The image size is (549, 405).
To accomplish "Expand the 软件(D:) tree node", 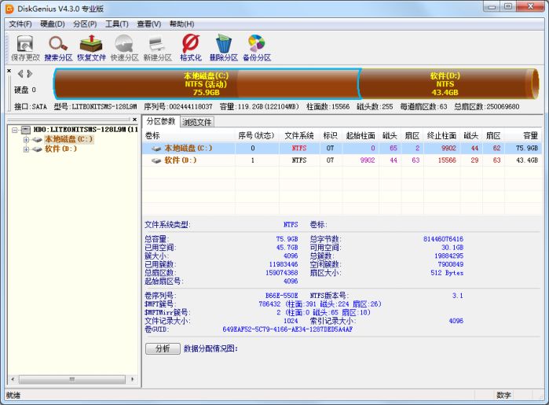I will pos(26,149).
